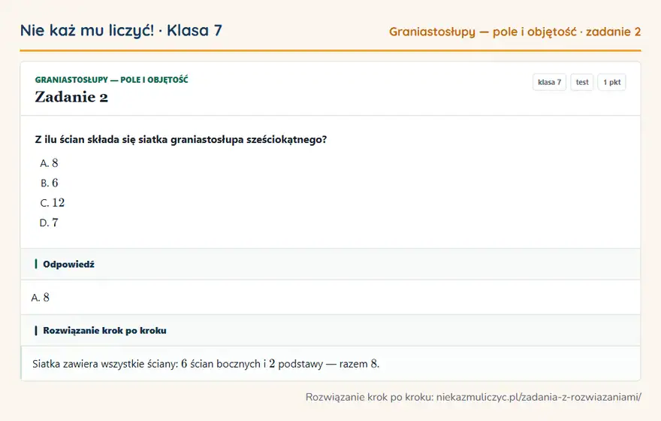Click the 'klasa 7' tag
The height and width of the screenshot is (421, 661).
point(549,82)
